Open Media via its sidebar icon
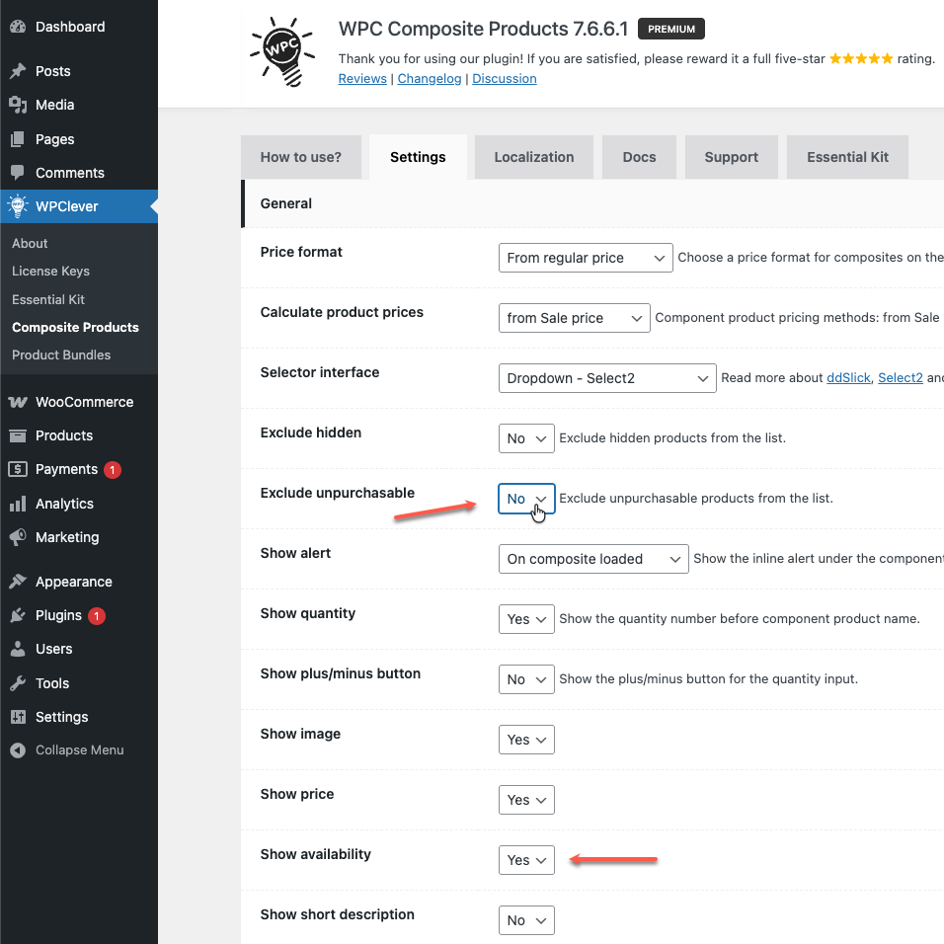This screenshot has width=944, height=944. click(18, 105)
